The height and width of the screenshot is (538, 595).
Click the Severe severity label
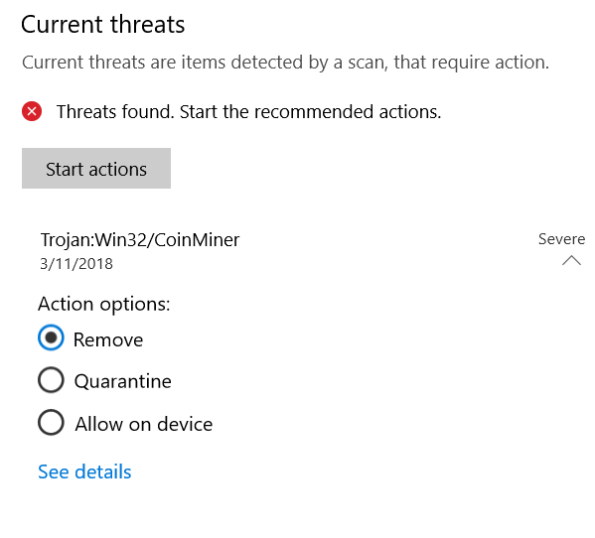point(561,239)
